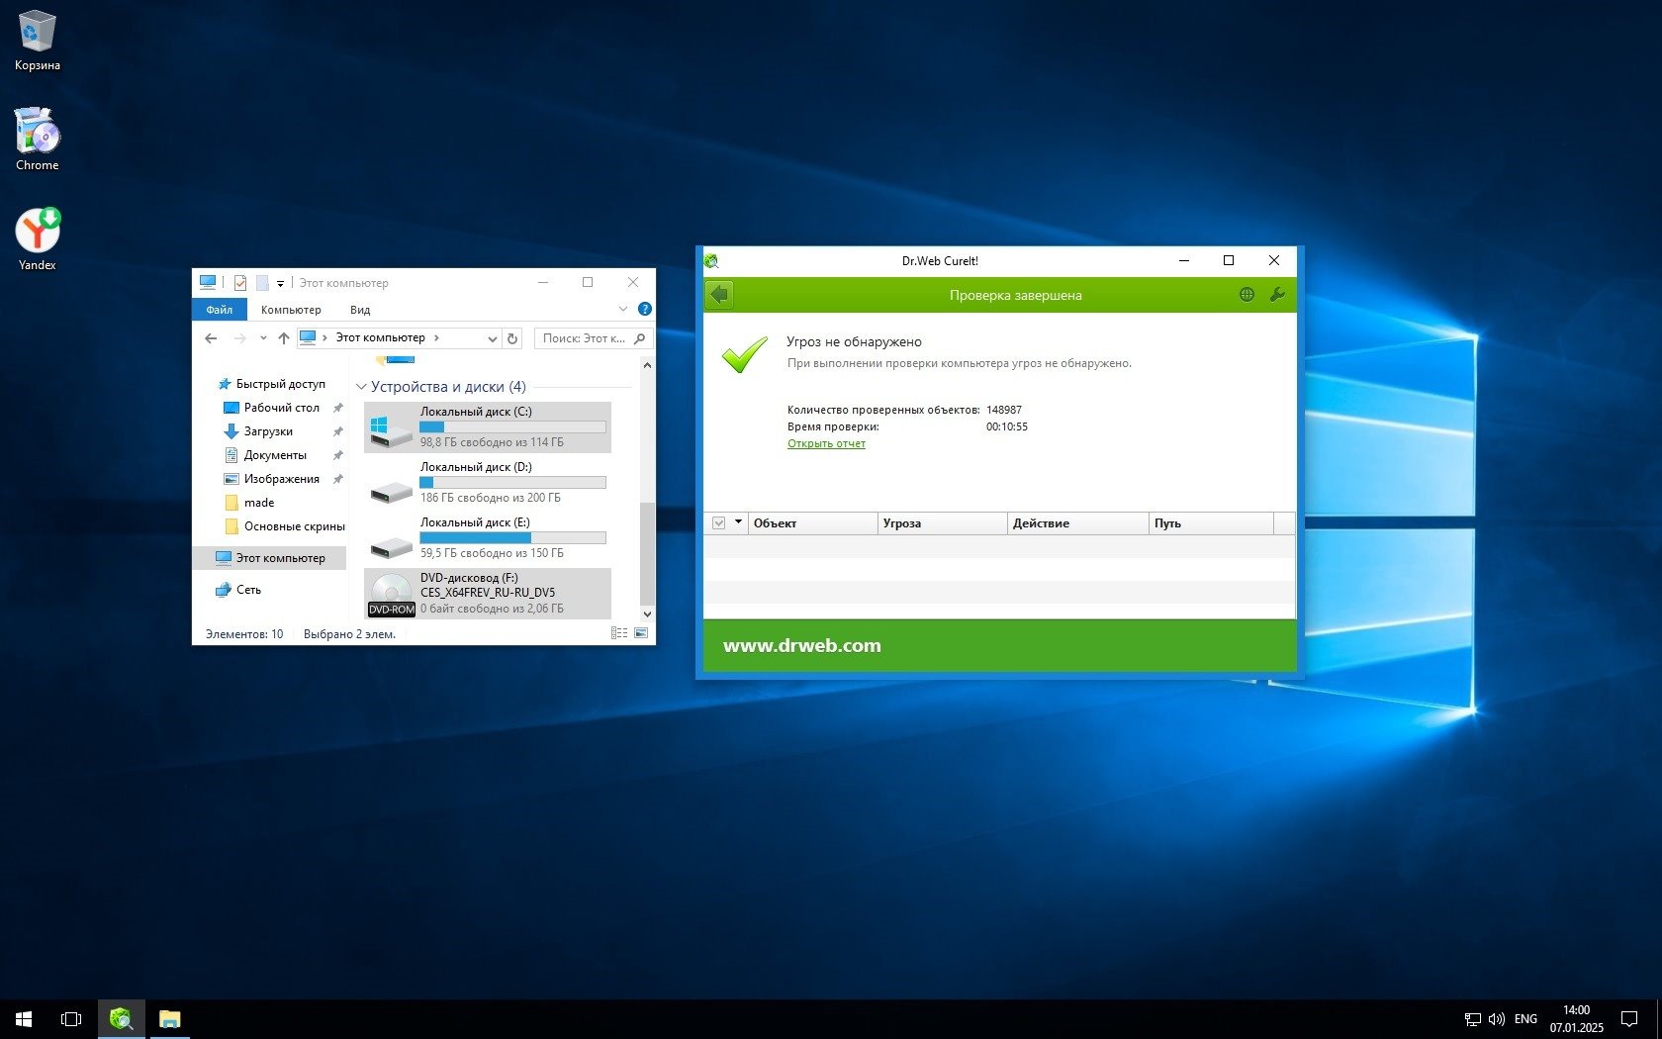
Task: Open Dr.Web language globe icon
Action: pyautogui.click(x=1246, y=295)
